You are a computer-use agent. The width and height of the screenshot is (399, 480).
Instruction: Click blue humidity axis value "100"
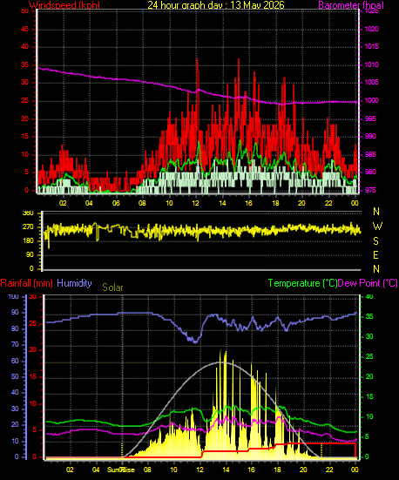[x=13, y=297]
